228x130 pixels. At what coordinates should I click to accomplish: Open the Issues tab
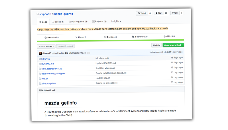point(58,22)
